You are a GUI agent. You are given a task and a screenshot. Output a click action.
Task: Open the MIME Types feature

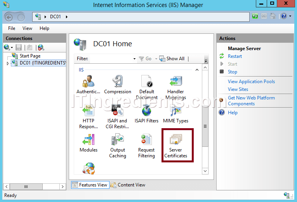pyautogui.click(x=175, y=114)
